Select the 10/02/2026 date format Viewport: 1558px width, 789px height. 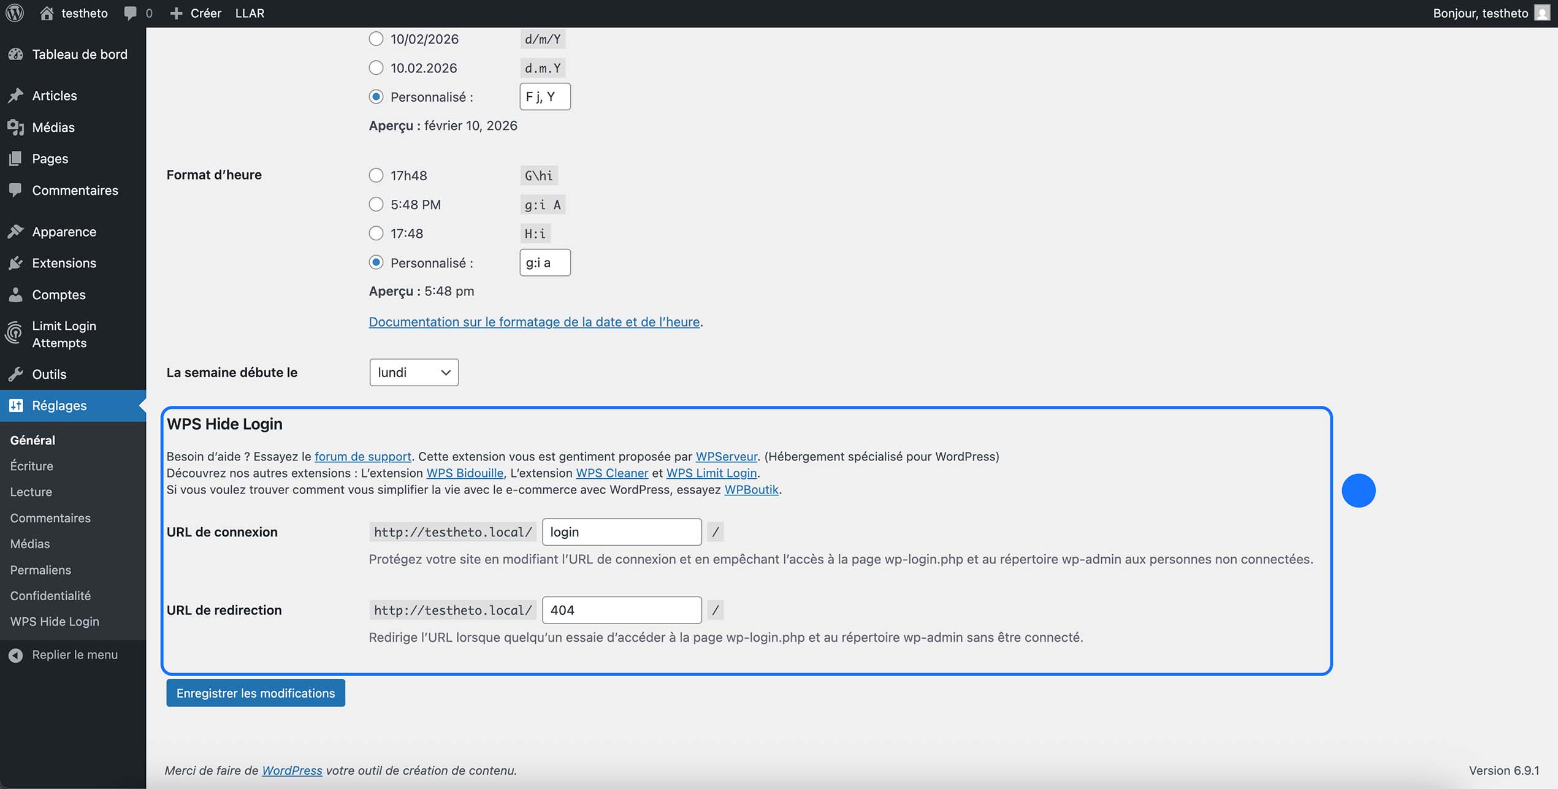coord(376,38)
